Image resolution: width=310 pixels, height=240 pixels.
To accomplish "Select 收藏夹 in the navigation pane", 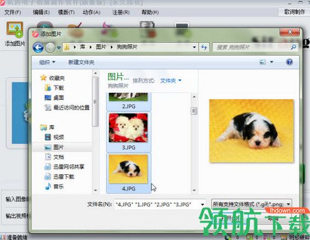I will pyautogui.click(x=53, y=78).
